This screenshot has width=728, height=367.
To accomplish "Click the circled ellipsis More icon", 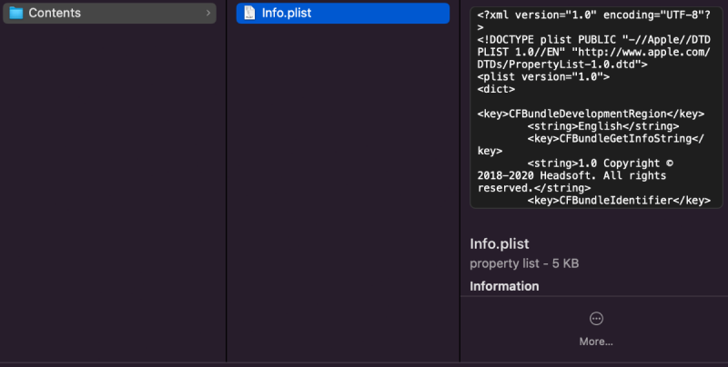I will (596, 318).
